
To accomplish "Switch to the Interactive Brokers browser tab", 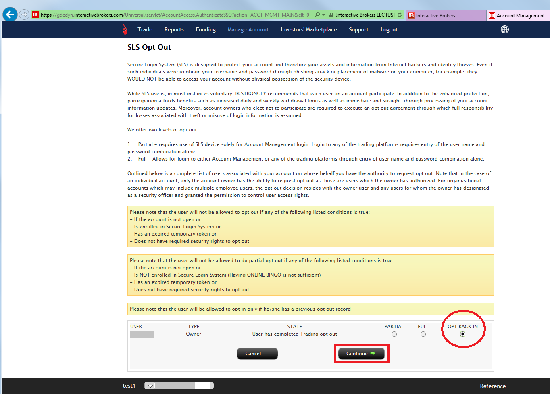I will [x=446, y=15].
